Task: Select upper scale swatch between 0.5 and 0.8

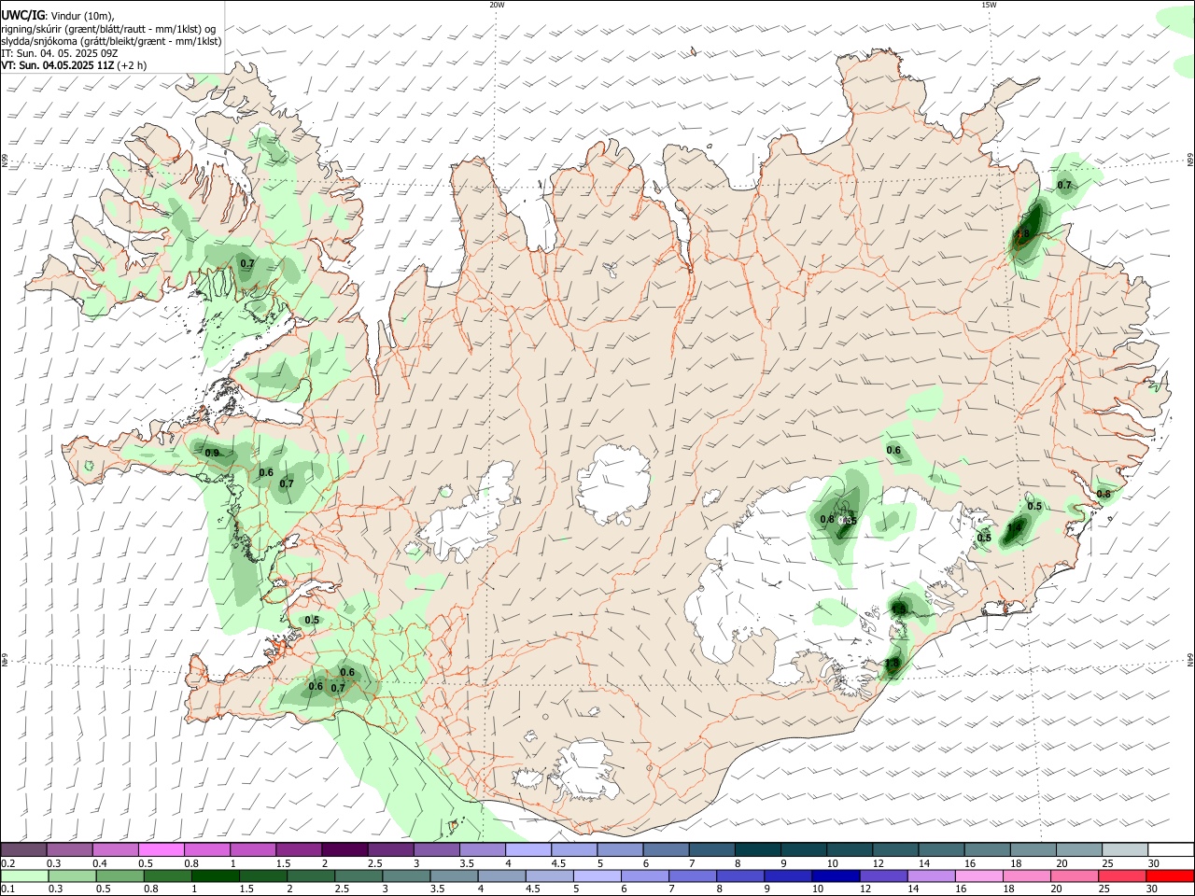Action: (x=162, y=850)
